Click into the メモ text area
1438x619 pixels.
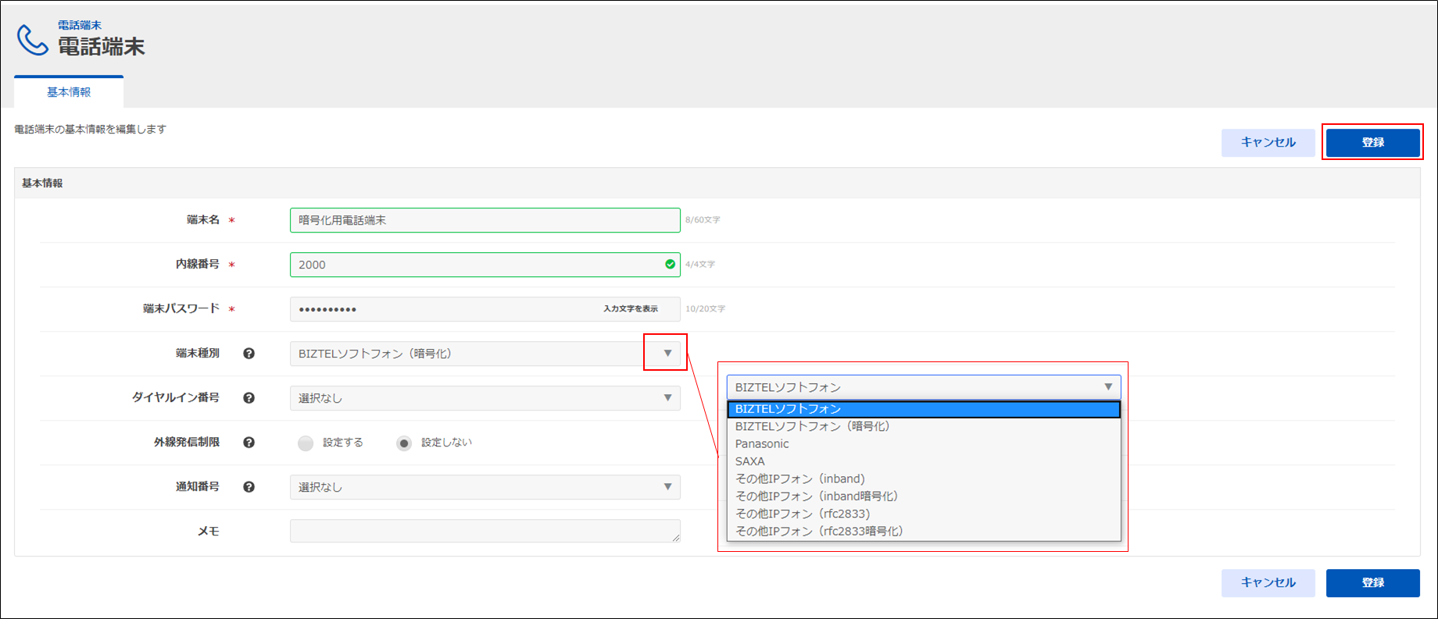point(485,531)
